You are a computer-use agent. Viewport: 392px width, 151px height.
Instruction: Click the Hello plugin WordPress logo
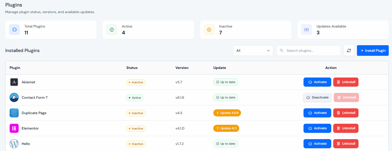point(14,144)
